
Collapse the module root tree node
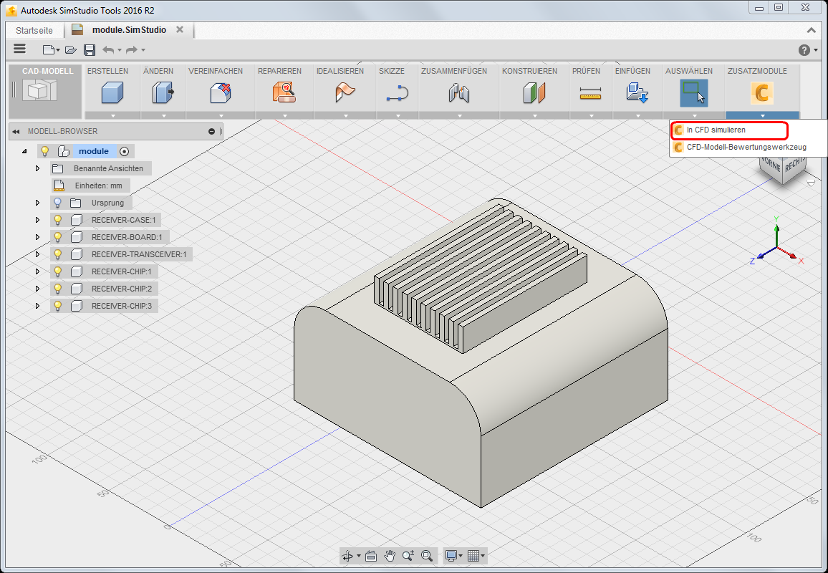[x=24, y=152]
